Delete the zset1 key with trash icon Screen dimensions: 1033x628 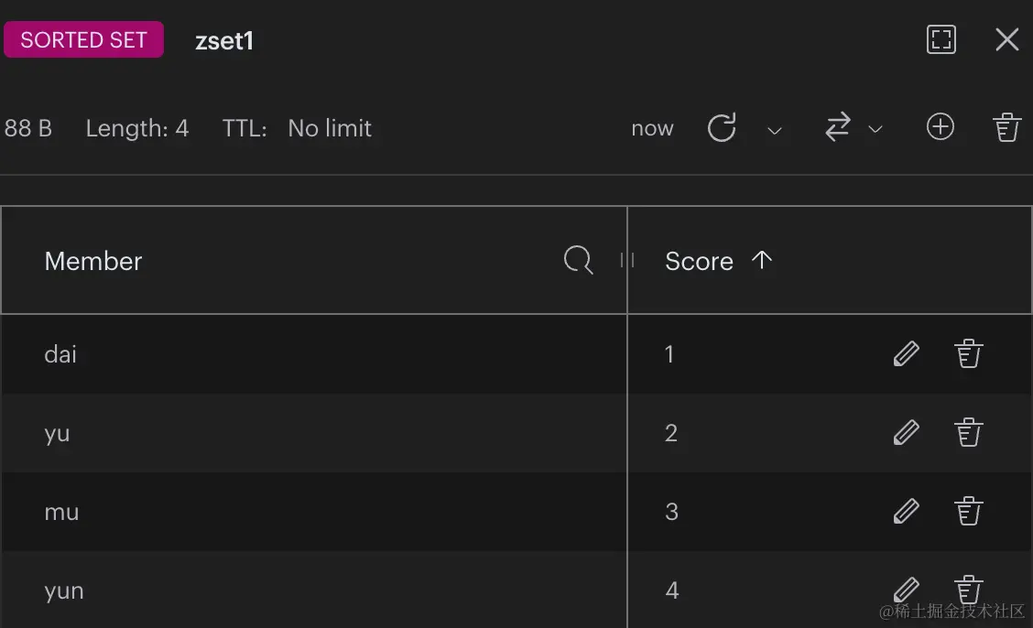tap(1006, 127)
